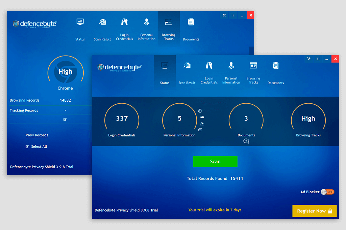Open info icon in front window
The image size is (346, 230).
pos(318,59)
